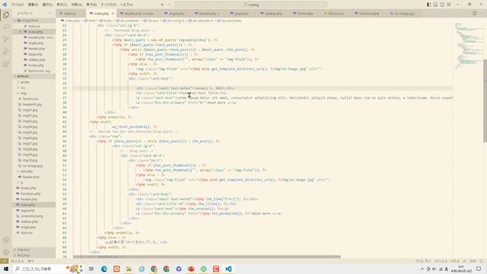Screen dimensions: 487x274
Task: Expand the アウトライン section
Action: [x=33, y=250]
